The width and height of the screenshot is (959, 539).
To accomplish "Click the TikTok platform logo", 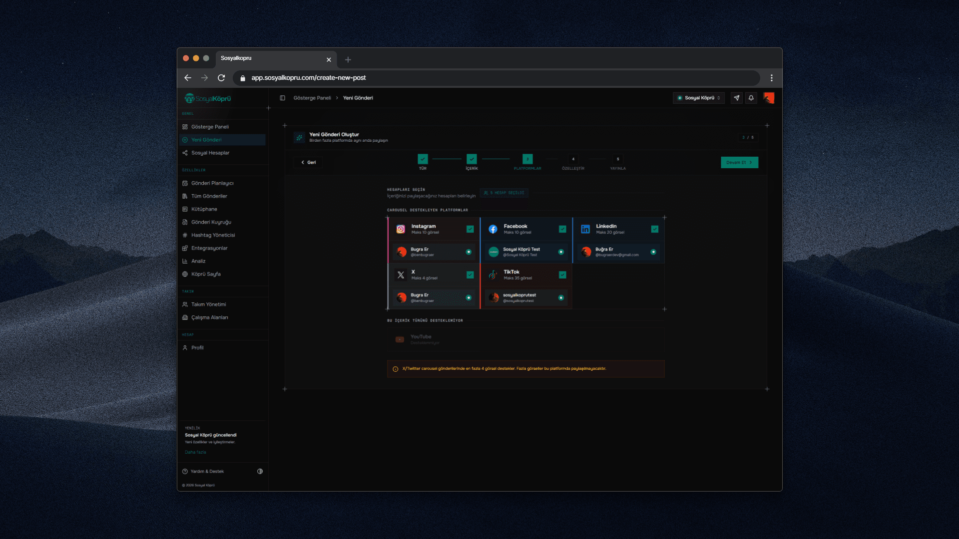I will click(x=493, y=275).
